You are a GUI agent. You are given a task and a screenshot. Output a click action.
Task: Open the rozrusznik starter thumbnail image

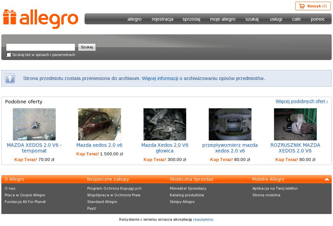(x=295, y=124)
